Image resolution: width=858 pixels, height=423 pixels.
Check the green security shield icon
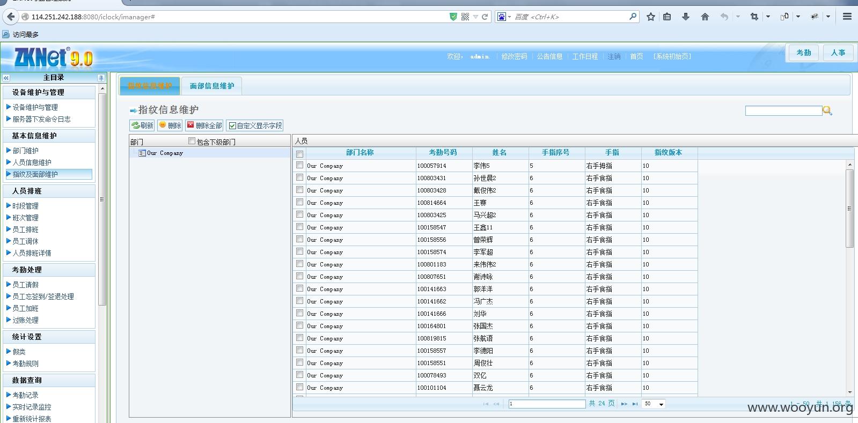[x=453, y=17]
